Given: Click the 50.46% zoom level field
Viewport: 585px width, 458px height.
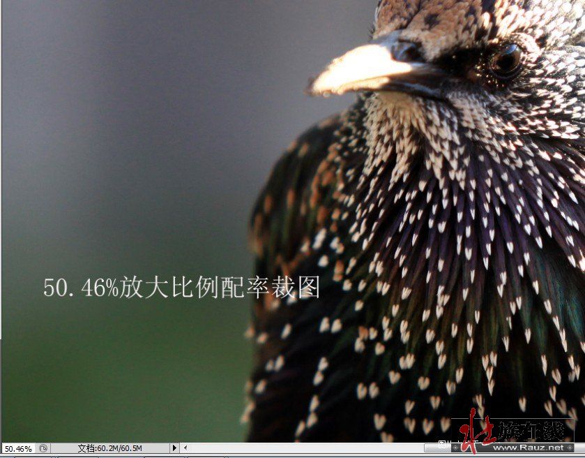Looking at the screenshot, I should point(17,448).
